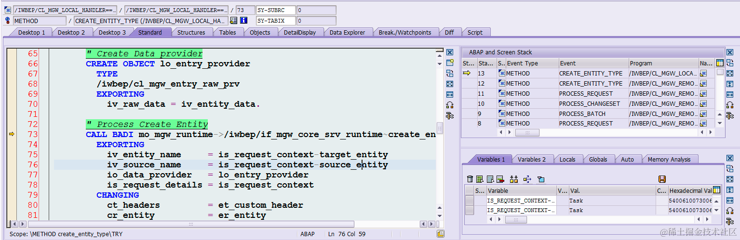This screenshot has width=740, height=240.
Task: Click the second list icon in the variables toolbar
Action: coord(489,179)
